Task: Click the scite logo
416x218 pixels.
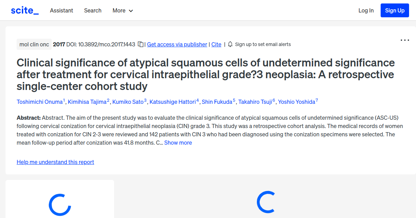Action: [24, 10]
